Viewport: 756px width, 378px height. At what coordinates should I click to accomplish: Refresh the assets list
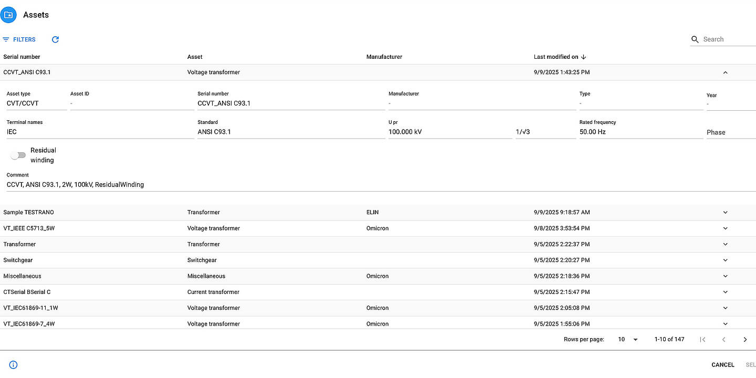(56, 39)
